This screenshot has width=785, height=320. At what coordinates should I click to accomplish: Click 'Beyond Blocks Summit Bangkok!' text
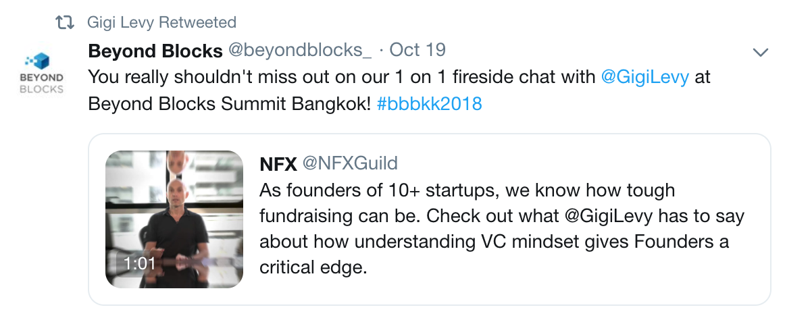tap(230, 104)
